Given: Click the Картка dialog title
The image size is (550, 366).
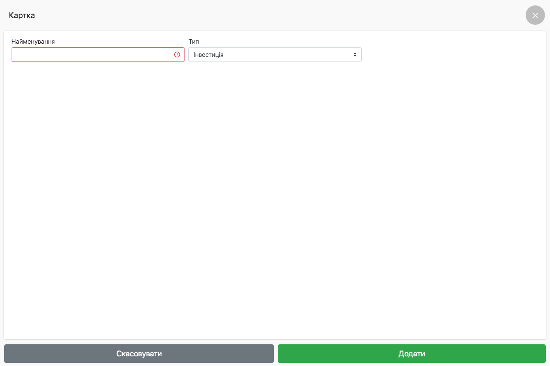Looking at the screenshot, I should 22,15.
